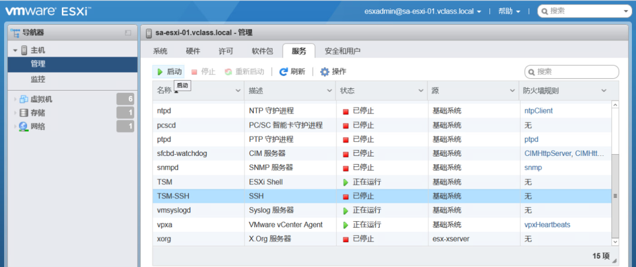Click the stopped status icon for xorg

[x=346, y=239]
